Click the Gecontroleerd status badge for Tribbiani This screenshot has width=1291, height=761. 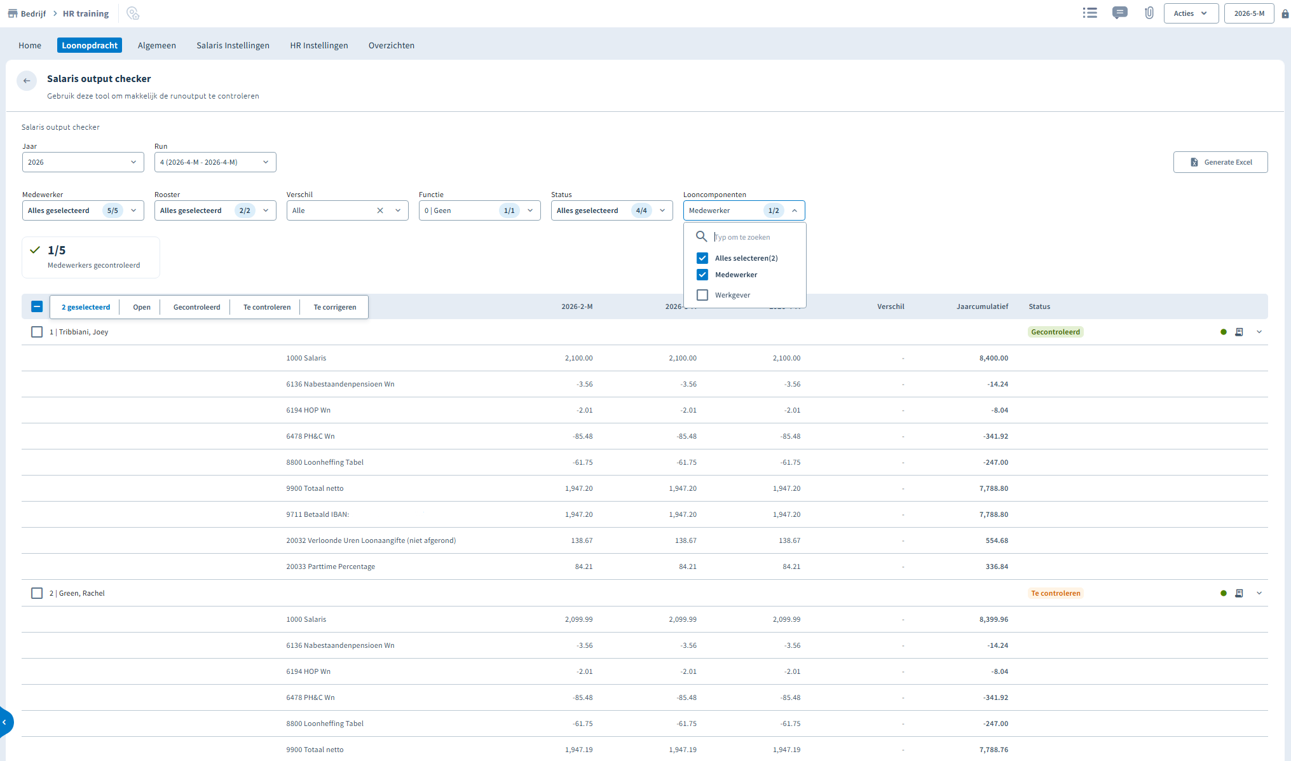click(1055, 332)
